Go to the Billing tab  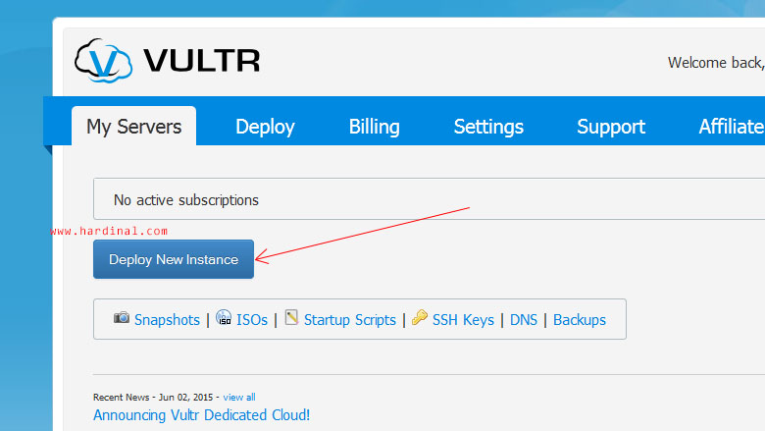375,127
